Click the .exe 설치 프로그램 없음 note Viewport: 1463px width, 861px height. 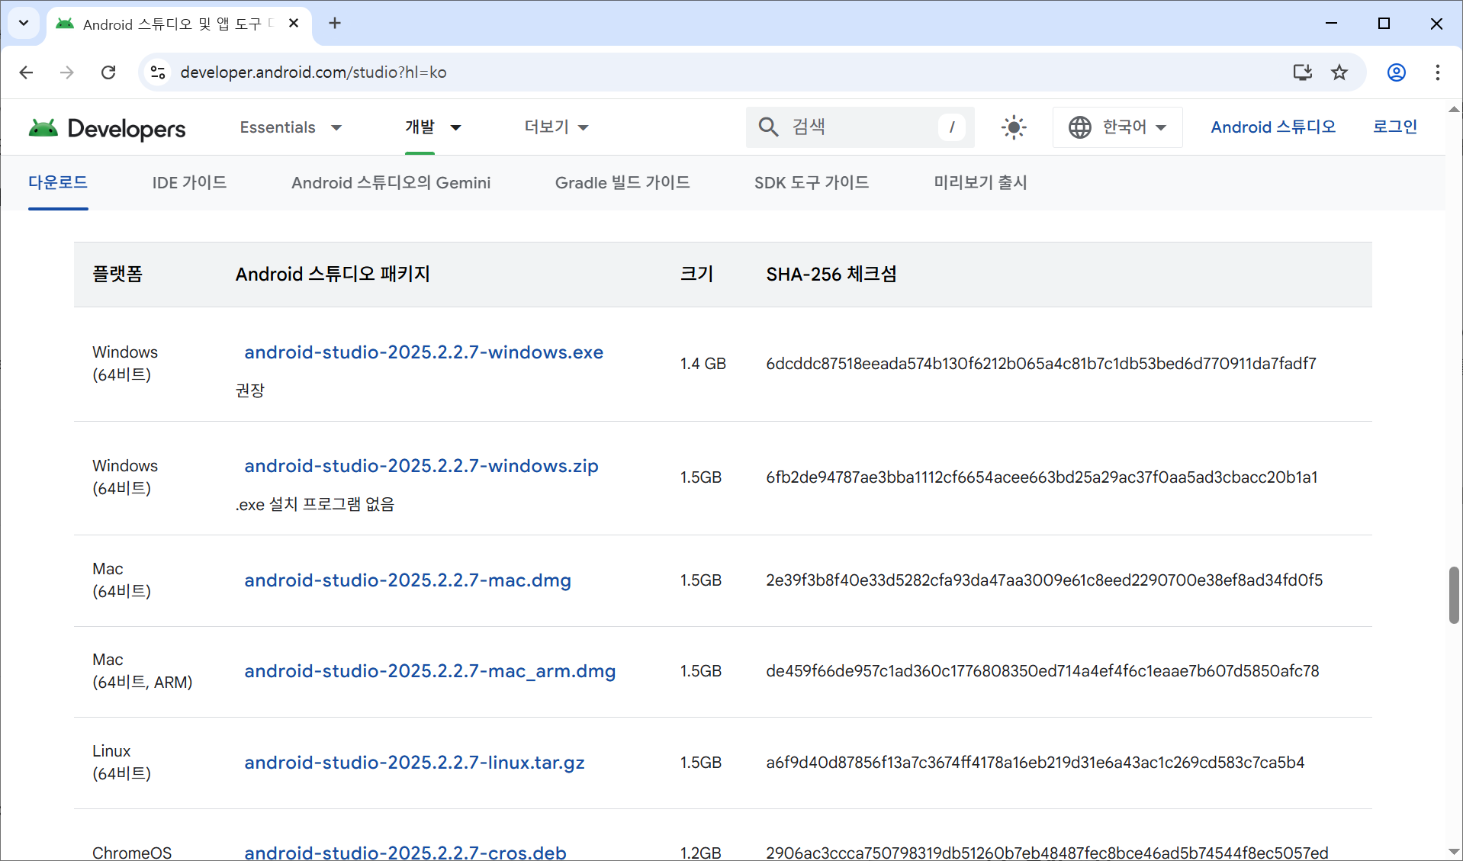point(315,504)
